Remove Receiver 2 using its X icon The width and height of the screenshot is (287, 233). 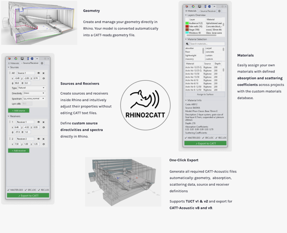[43, 139]
